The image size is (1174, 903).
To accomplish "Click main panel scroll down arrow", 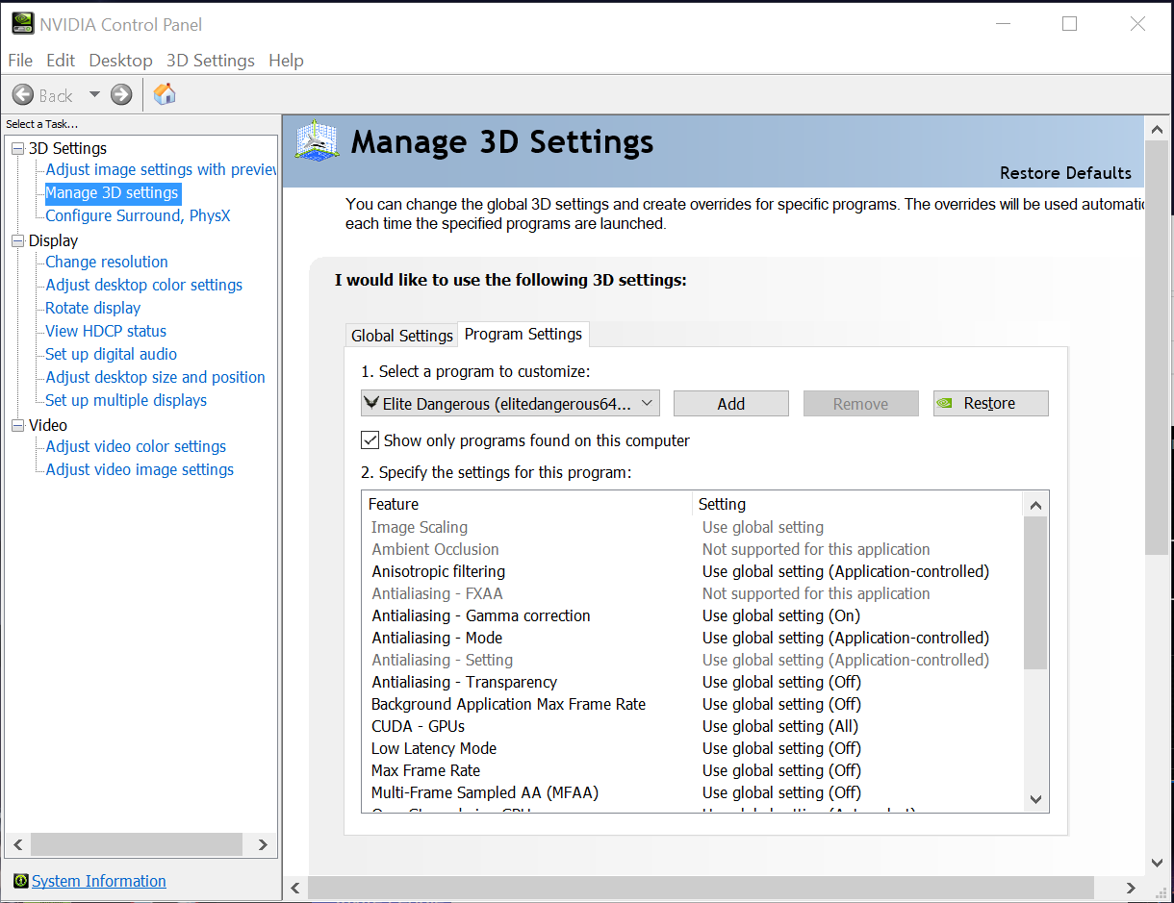I will (1158, 863).
